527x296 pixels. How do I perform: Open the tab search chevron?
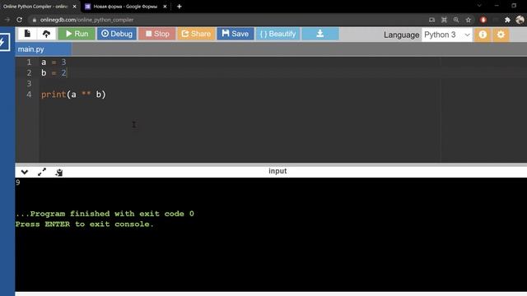click(x=479, y=6)
